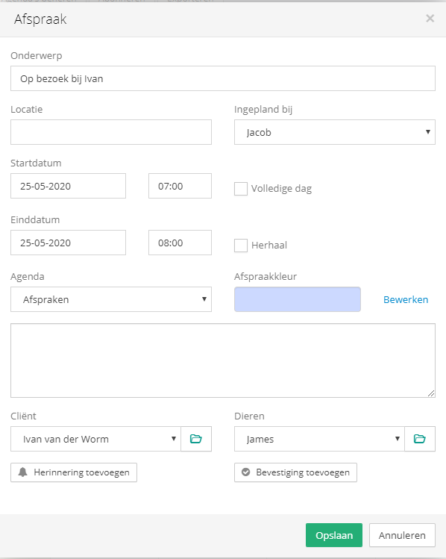The height and width of the screenshot is (559, 446).
Task: Open client folder icon next to Cliënt
Action: (x=196, y=439)
